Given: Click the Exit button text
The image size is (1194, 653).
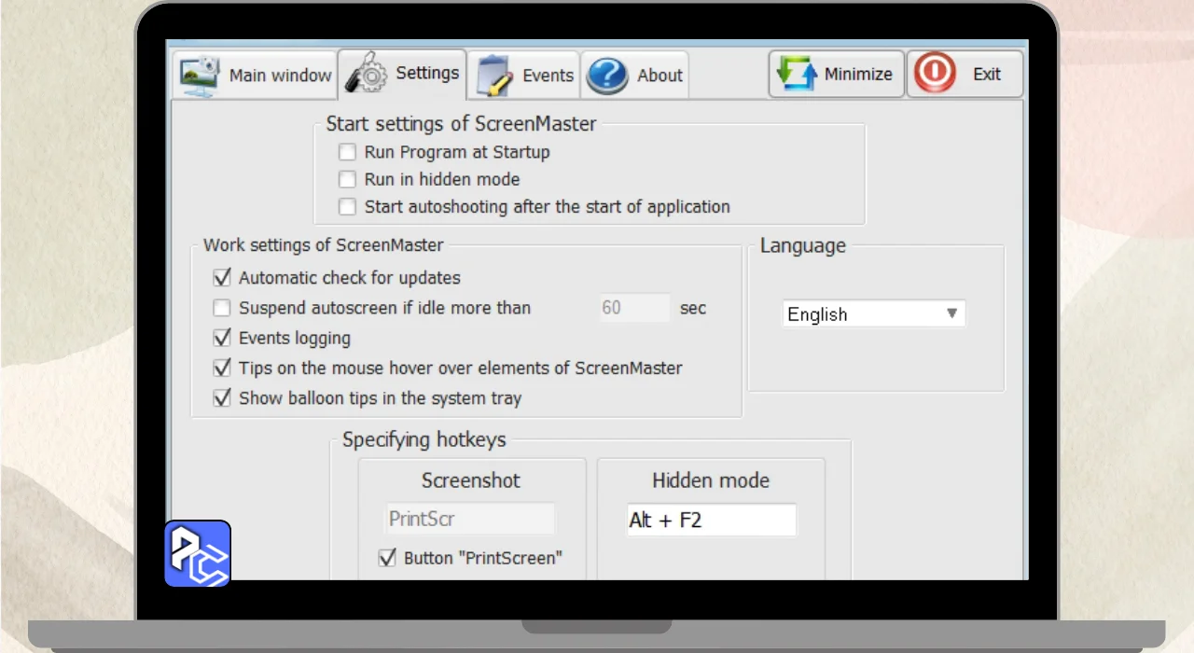Looking at the screenshot, I should pyautogui.click(x=986, y=75).
